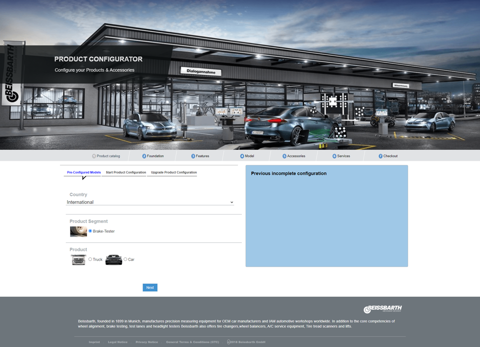Go to step 3 Features
480x347 pixels.
coord(200,156)
